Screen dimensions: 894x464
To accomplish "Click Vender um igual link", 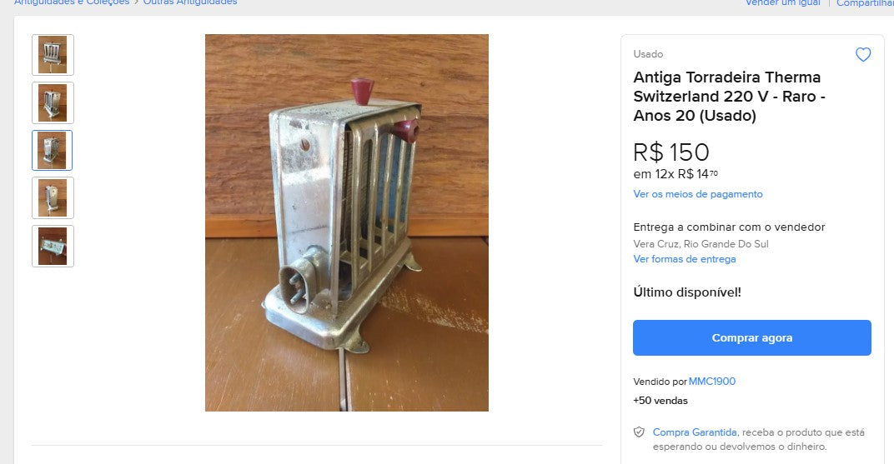I will pyautogui.click(x=783, y=2).
